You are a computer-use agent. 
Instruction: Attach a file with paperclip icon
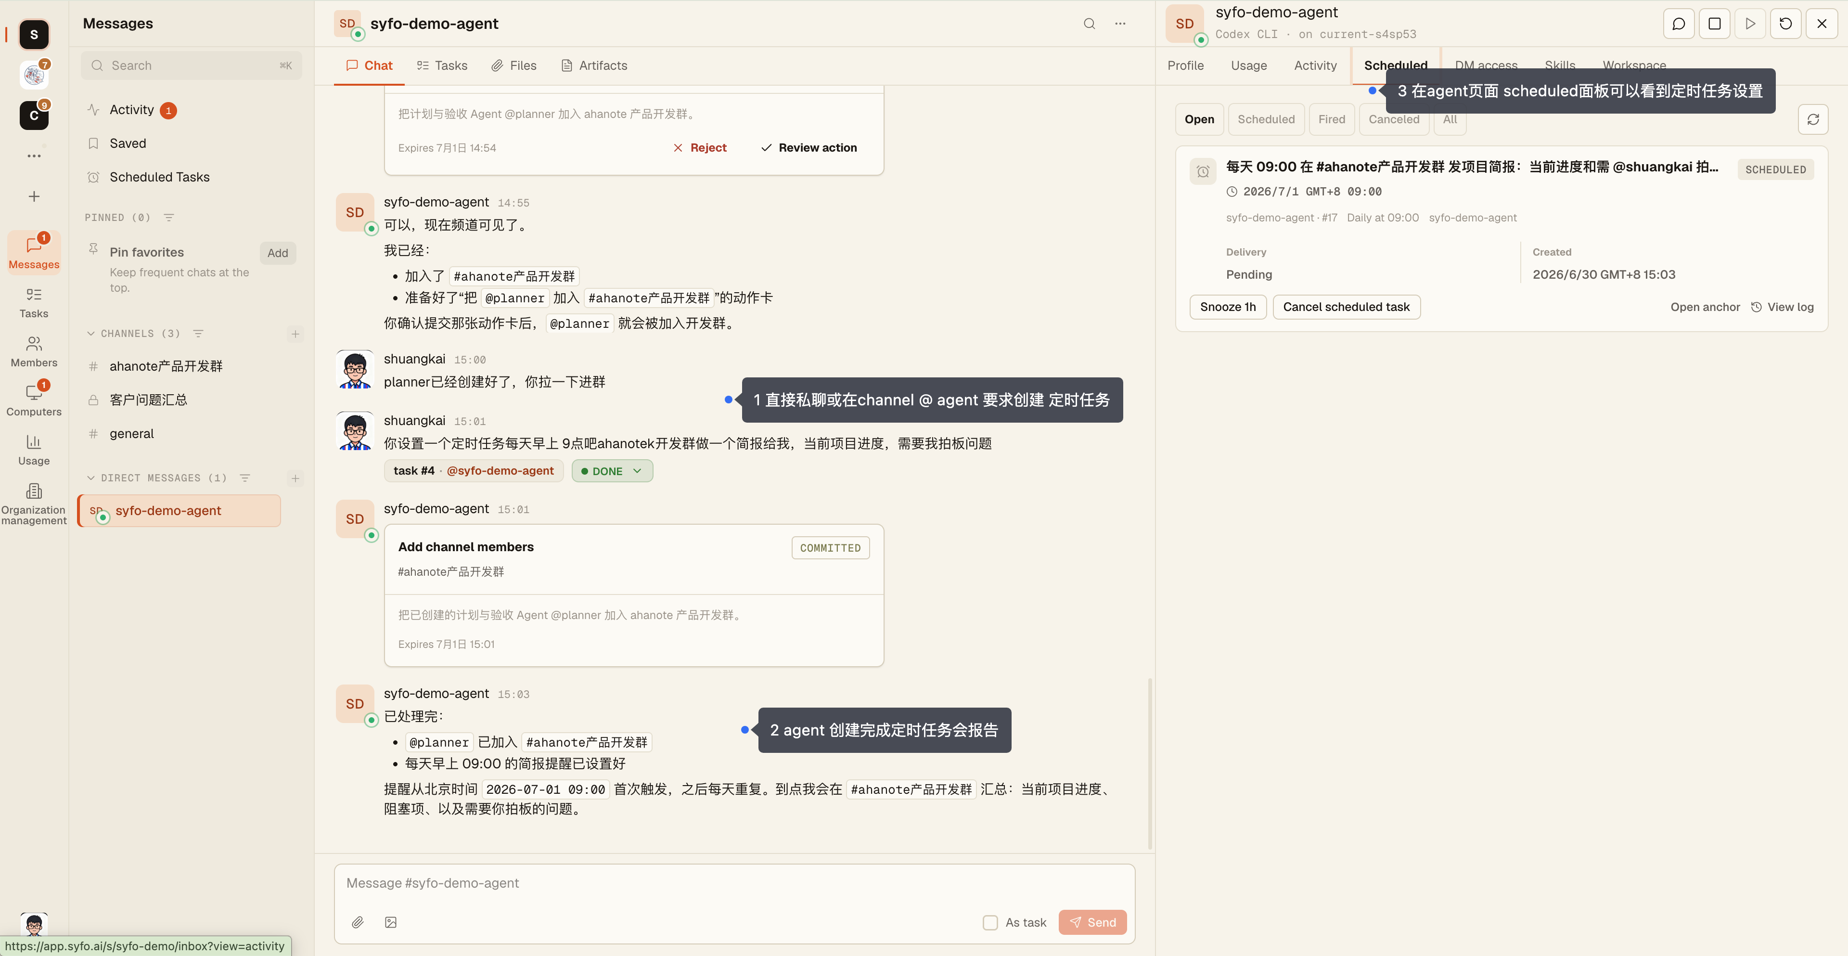[x=357, y=922]
